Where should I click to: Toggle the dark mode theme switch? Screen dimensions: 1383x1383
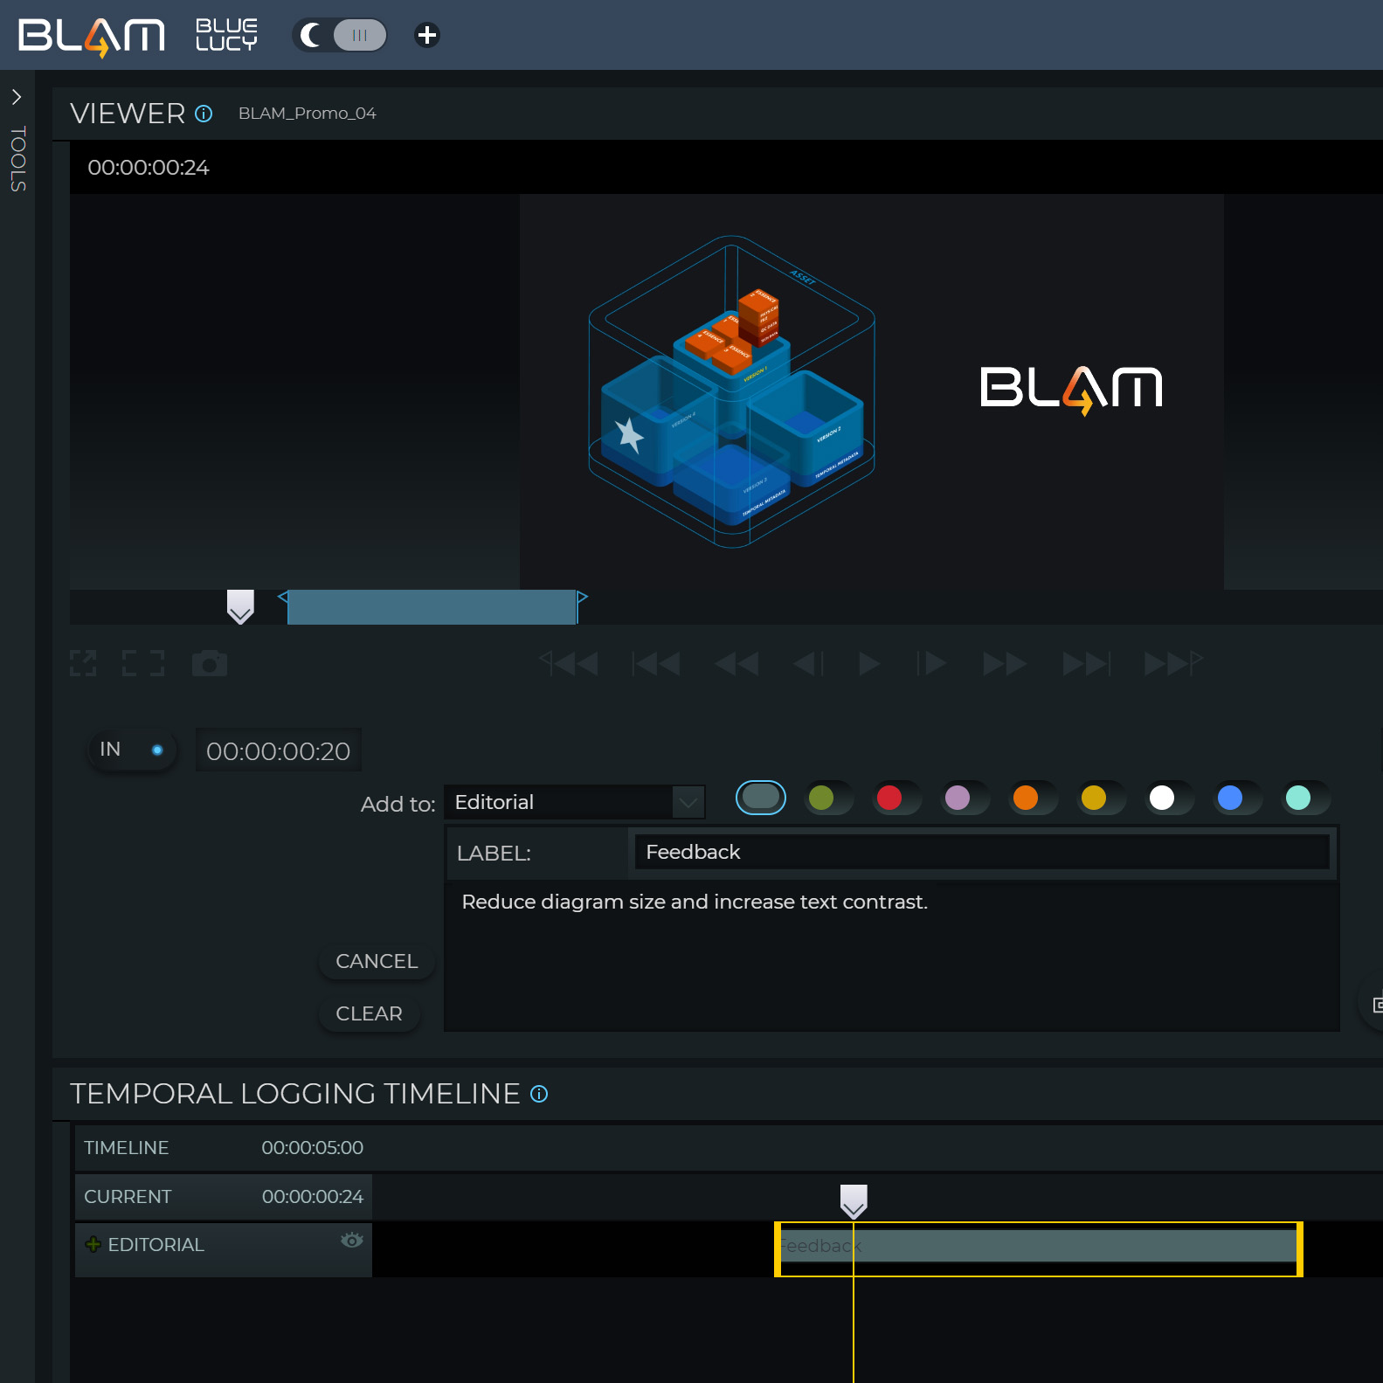[341, 35]
